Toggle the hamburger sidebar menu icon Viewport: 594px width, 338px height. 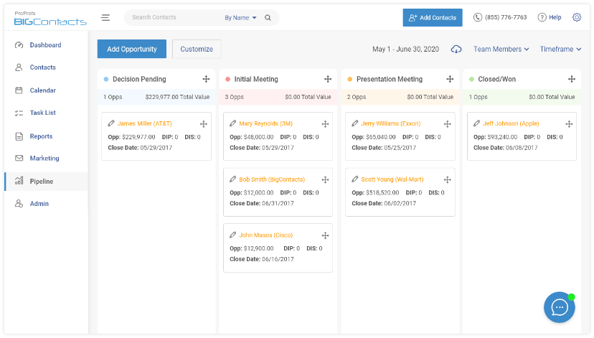[105, 17]
